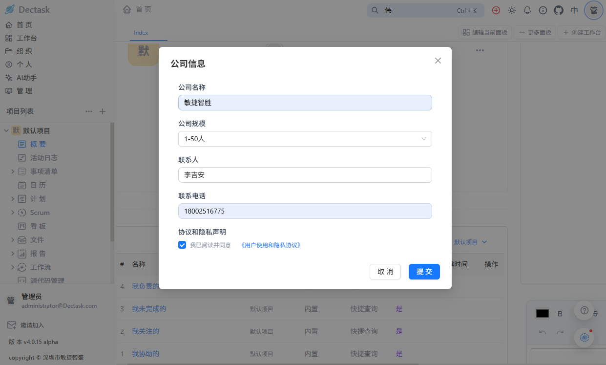Open the floating AI assistant button
The width and height of the screenshot is (606, 365).
[584, 337]
